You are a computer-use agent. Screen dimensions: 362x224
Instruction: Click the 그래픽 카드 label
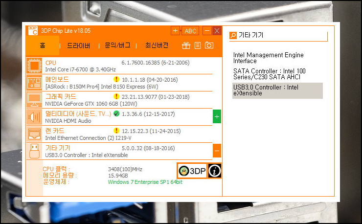pos(61,96)
